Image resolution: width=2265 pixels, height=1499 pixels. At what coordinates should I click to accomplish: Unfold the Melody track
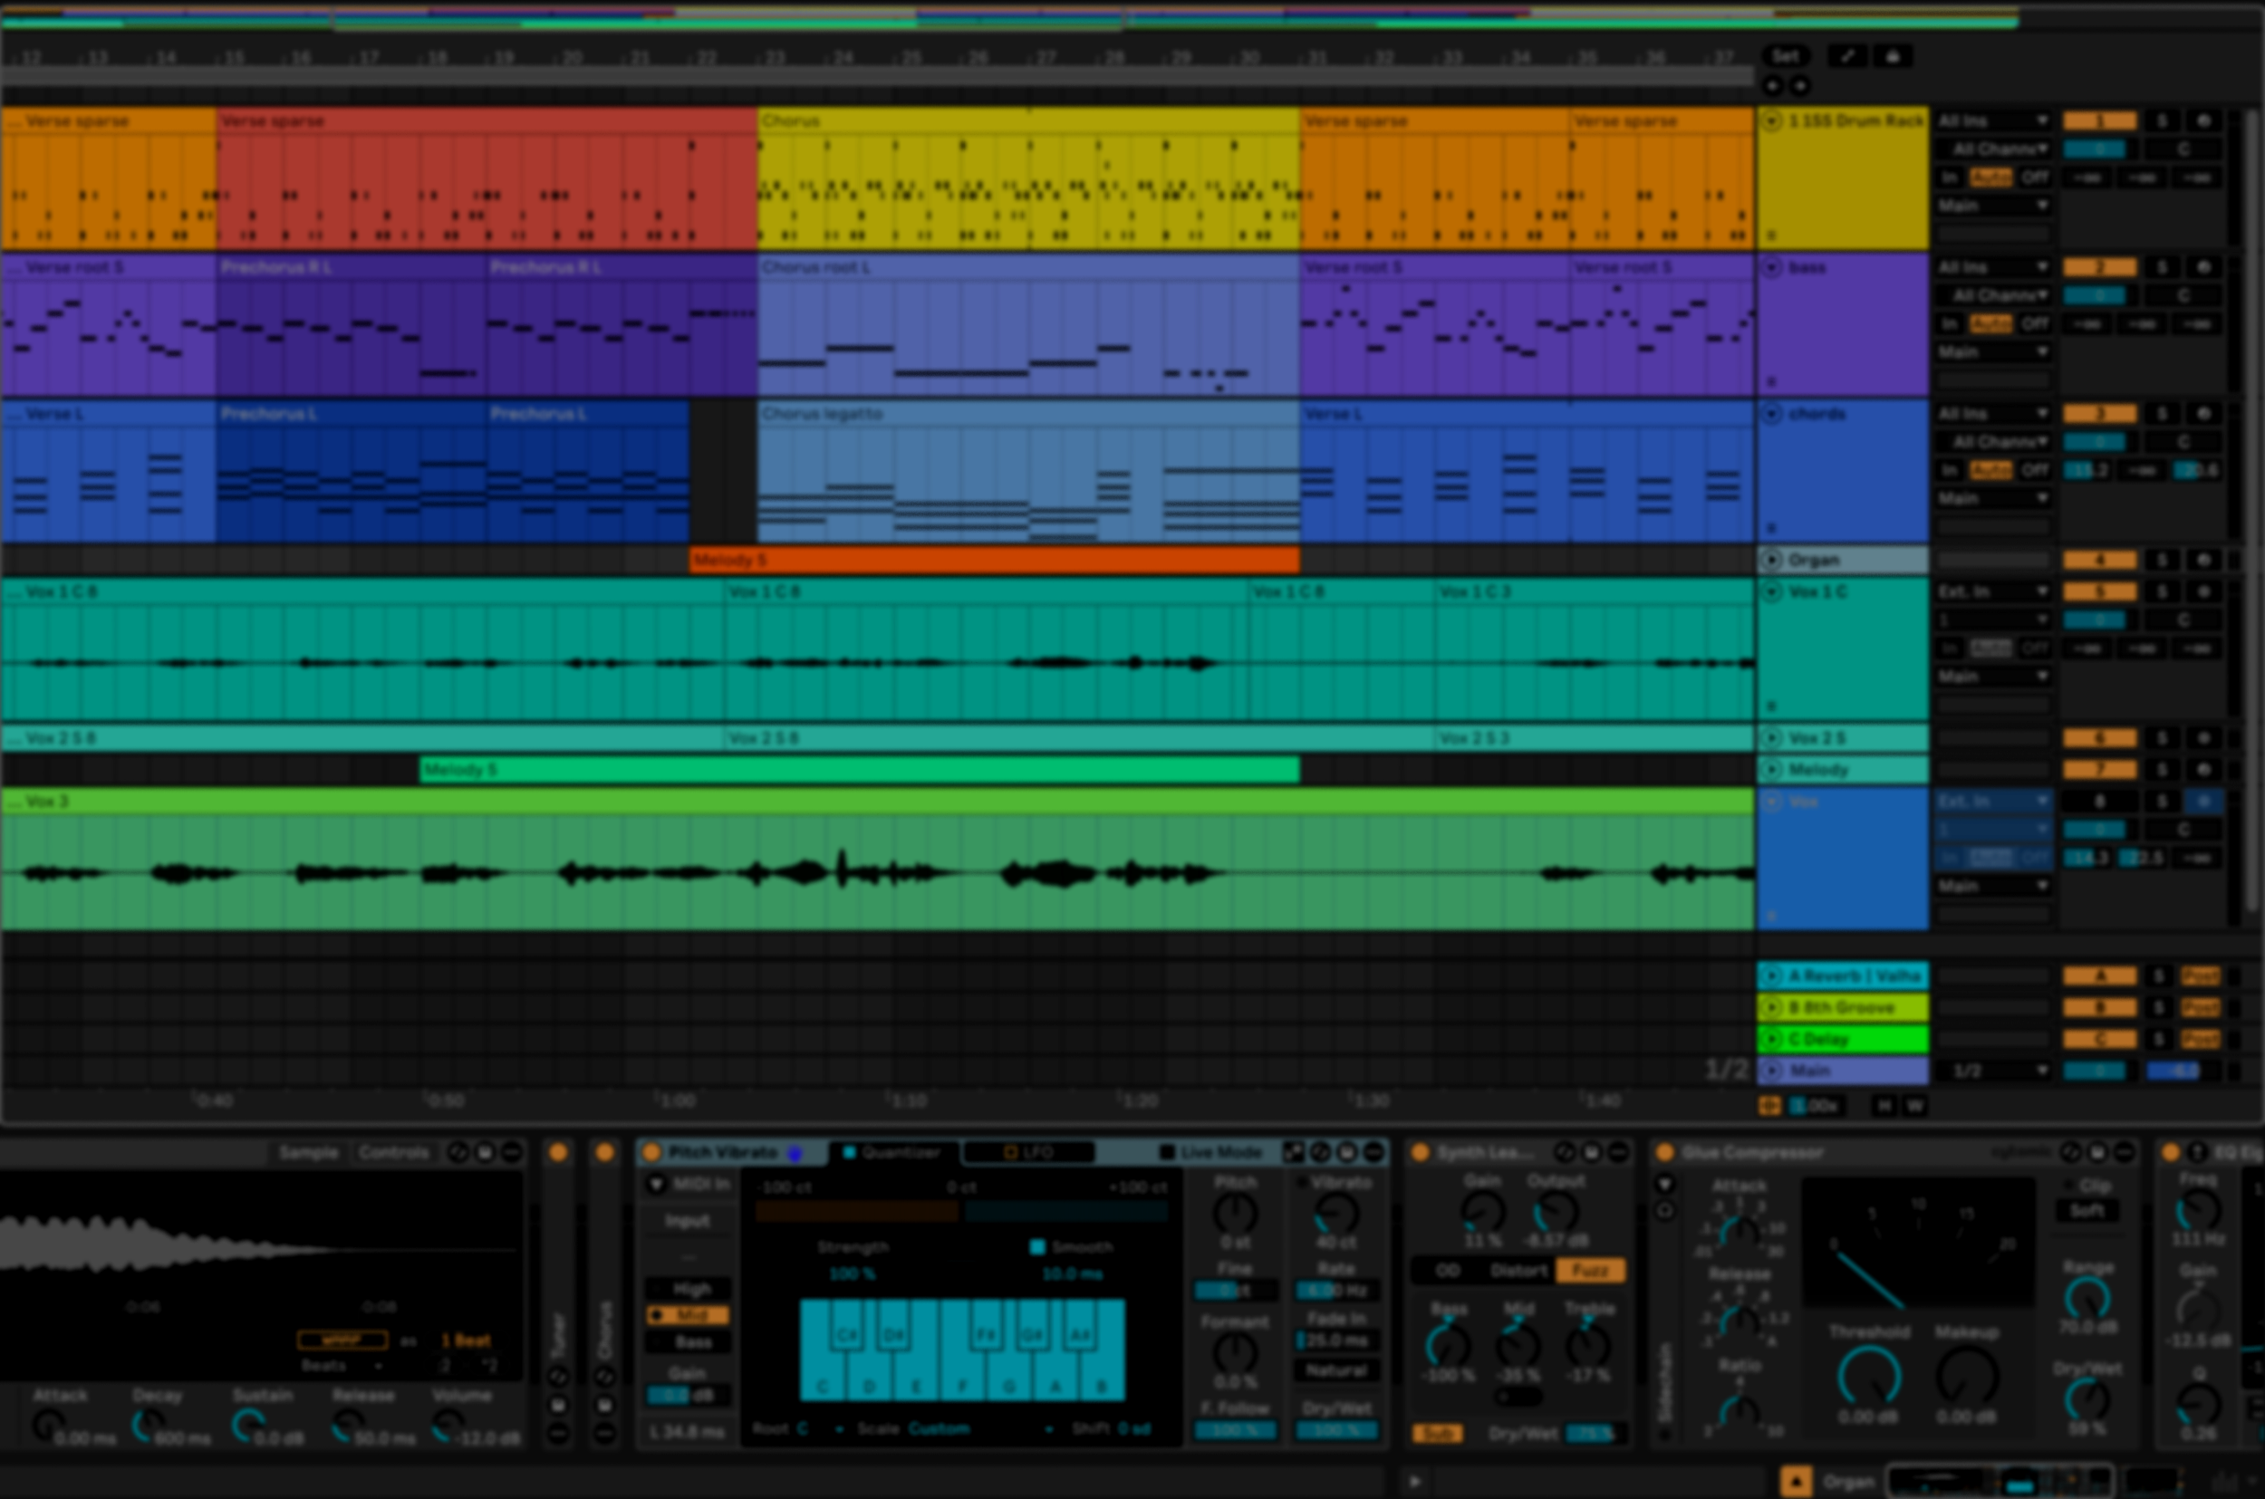[1771, 770]
